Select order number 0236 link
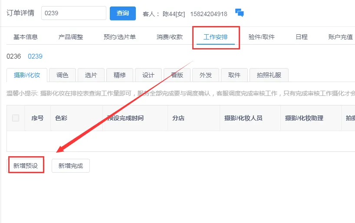The width and height of the screenshot is (355, 223). click(x=14, y=56)
